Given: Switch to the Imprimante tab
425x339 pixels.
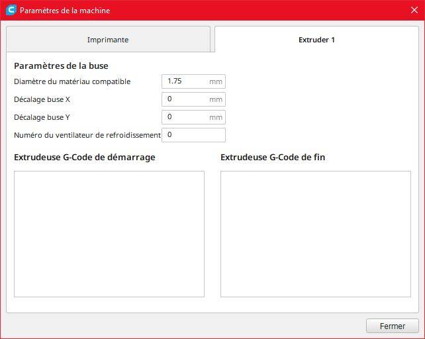Looking at the screenshot, I should 108,39.
